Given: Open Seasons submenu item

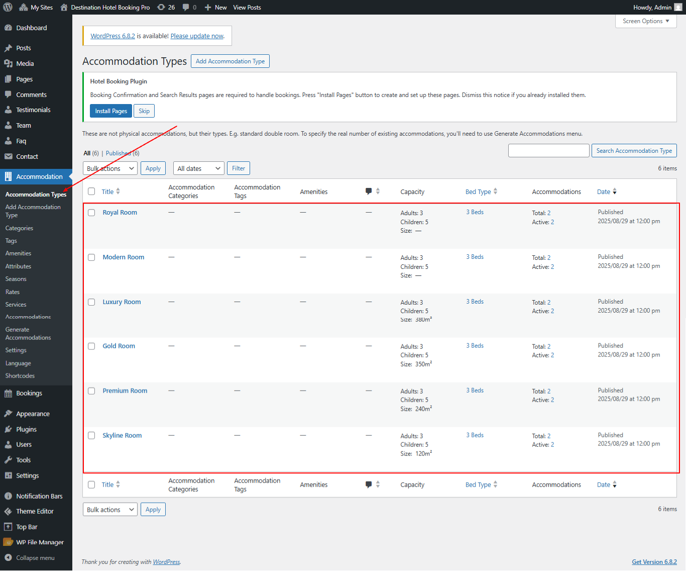Looking at the screenshot, I should point(16,279).
